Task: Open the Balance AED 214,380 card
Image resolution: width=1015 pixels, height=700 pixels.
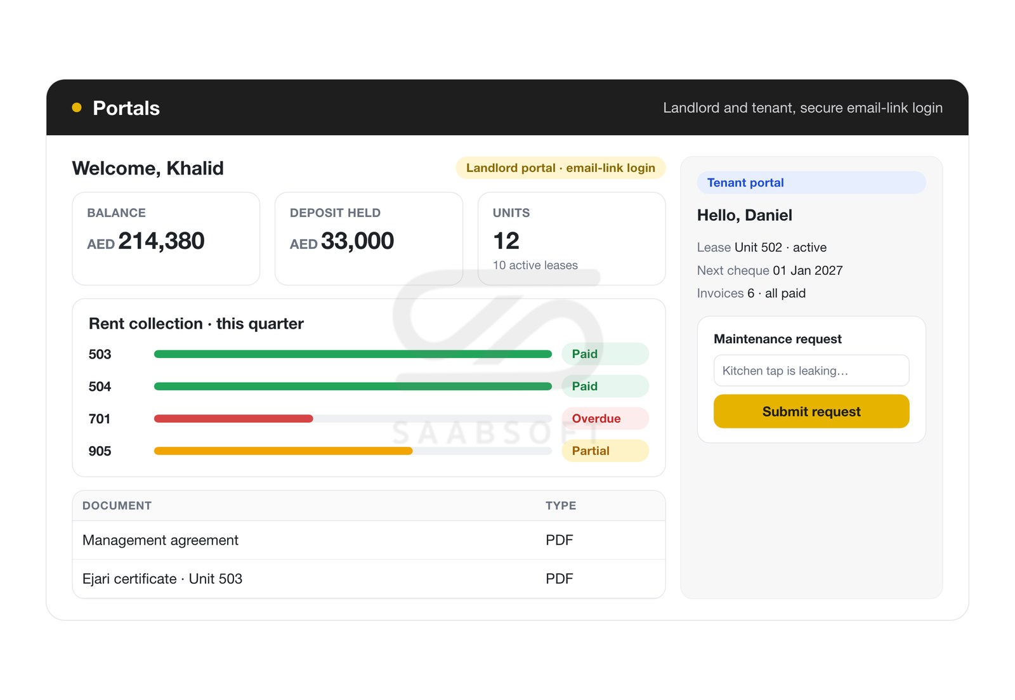Action: pos(166,239)
